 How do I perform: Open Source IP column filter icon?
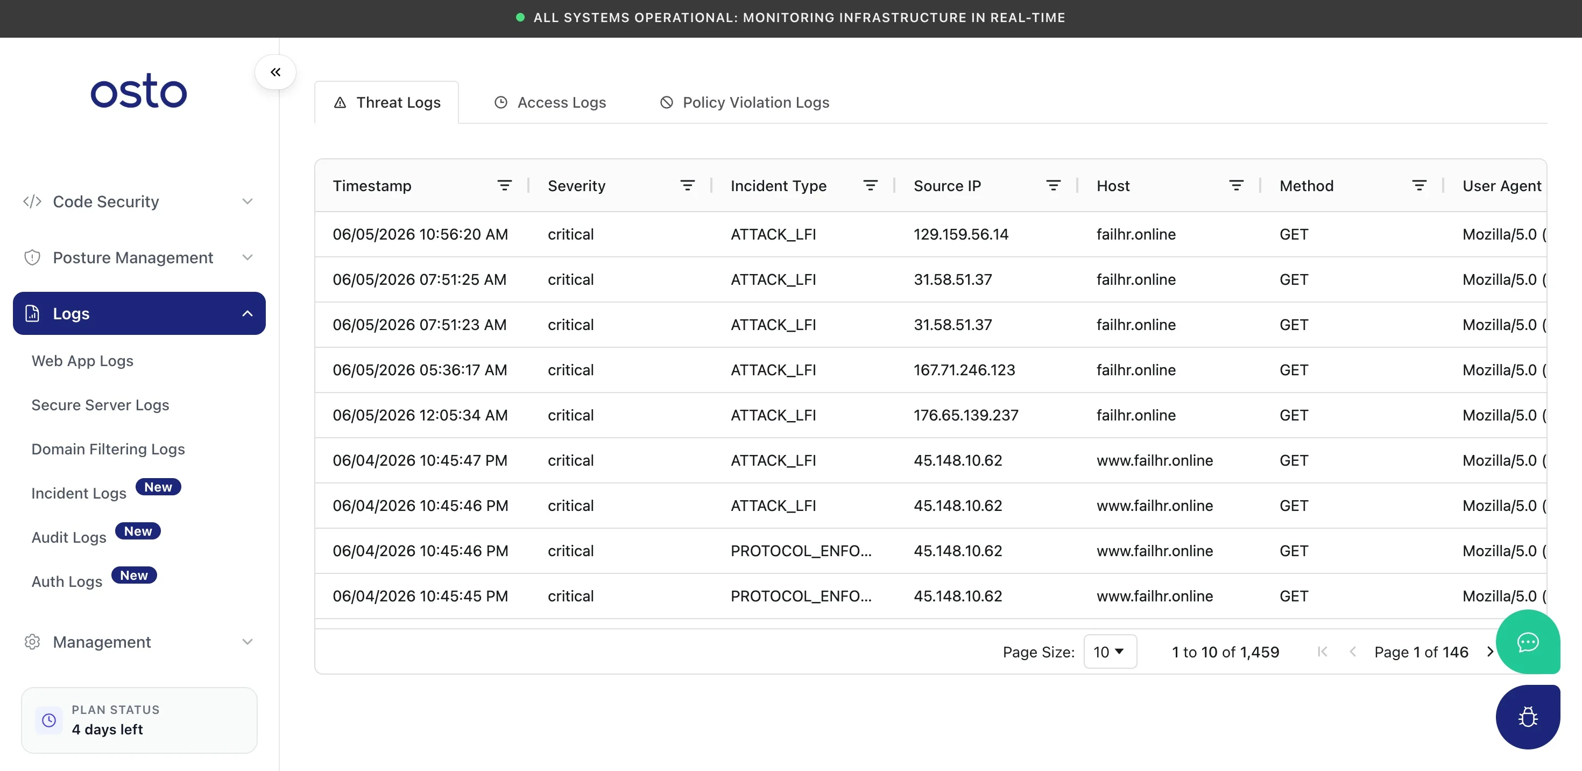pyautogui.click(x=1053, y=186)
